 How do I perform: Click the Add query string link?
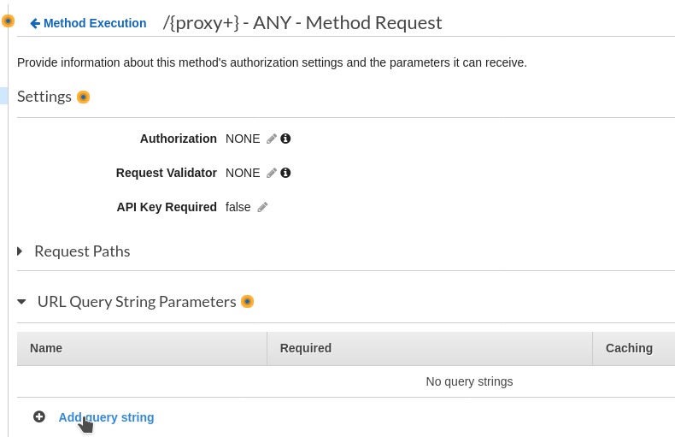106,417
